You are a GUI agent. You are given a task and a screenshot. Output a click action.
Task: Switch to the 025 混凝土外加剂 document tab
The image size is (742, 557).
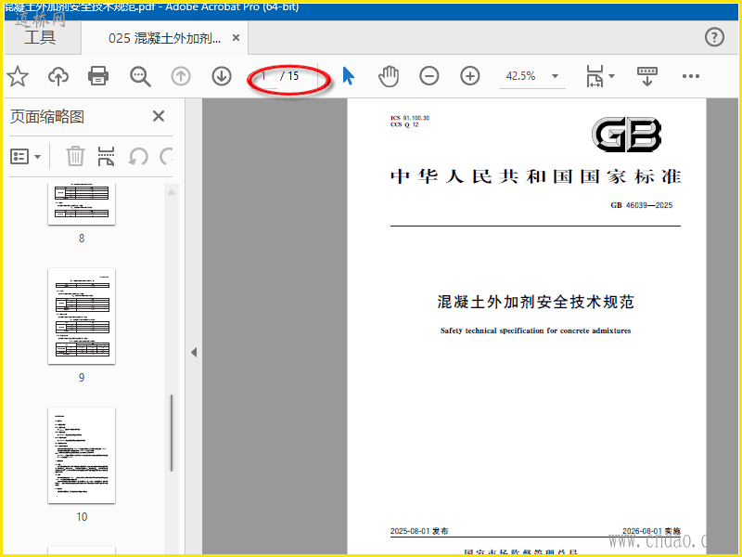point(164,38)
